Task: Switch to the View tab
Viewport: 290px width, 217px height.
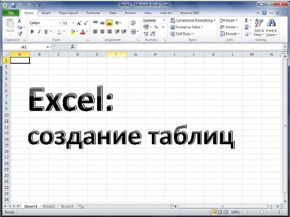Action: 147,13
